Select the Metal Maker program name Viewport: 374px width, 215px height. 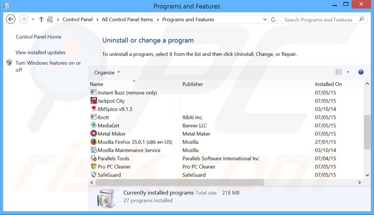click(111, 134)
